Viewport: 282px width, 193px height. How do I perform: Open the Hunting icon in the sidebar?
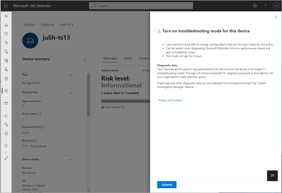pos(6,43)
